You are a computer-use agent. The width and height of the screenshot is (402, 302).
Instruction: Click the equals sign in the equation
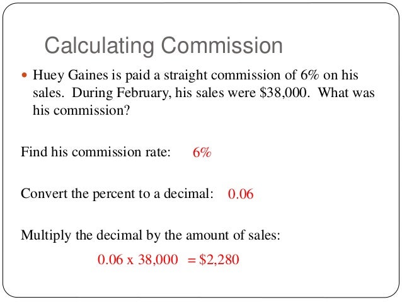tap(192, 260)
